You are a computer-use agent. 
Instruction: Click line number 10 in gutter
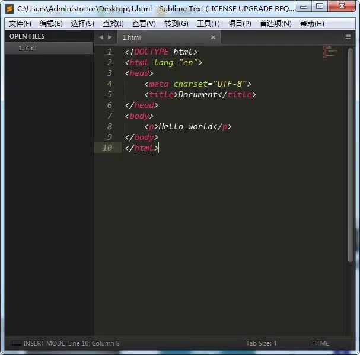pos(107,148)
